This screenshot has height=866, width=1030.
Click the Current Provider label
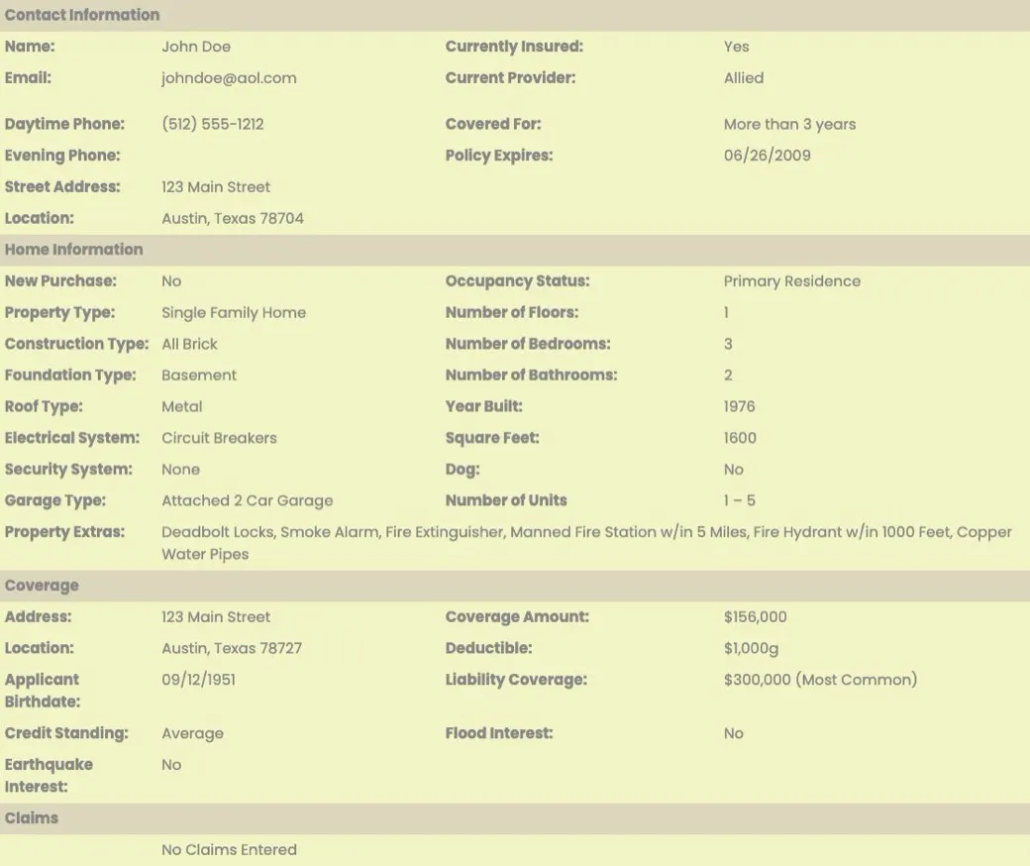tap(510, 78)
